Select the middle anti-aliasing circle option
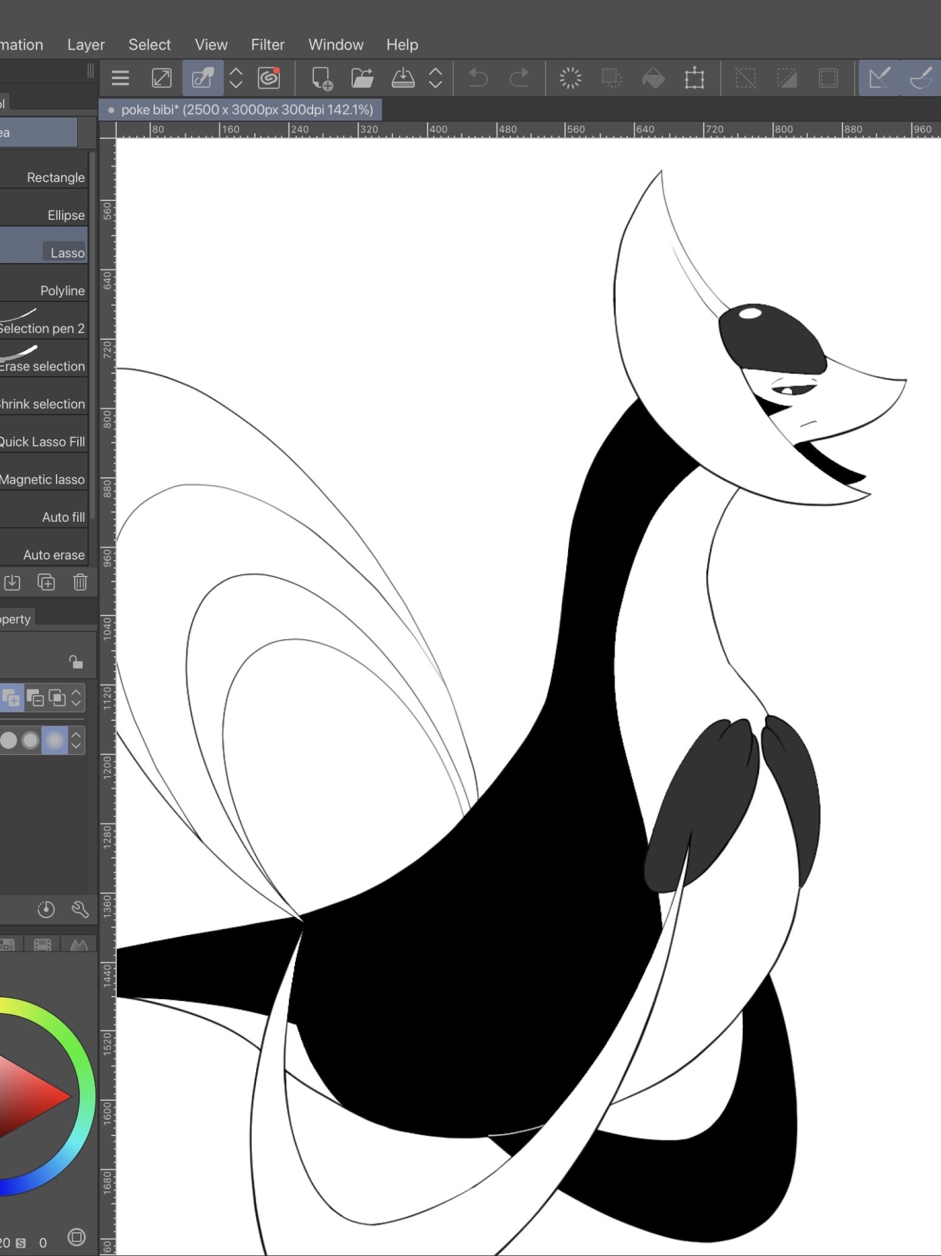This screenshot has width=941, height=1256. [x=31, y=740]
